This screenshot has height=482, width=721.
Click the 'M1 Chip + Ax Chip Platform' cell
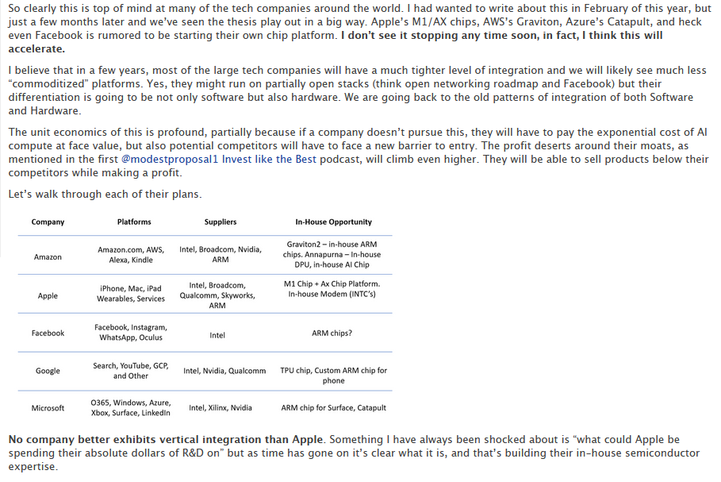[x=332, y=289]
